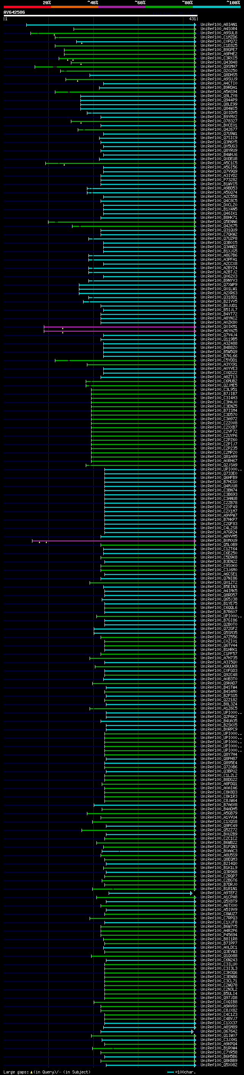Click the white query sequence bar
Image resolution: width=244 pixels, height=1075 pixels.
pos(100,15)
